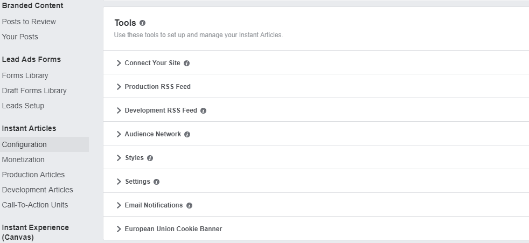
Task: Expand the Connect Your Site section
Action: 152,63
